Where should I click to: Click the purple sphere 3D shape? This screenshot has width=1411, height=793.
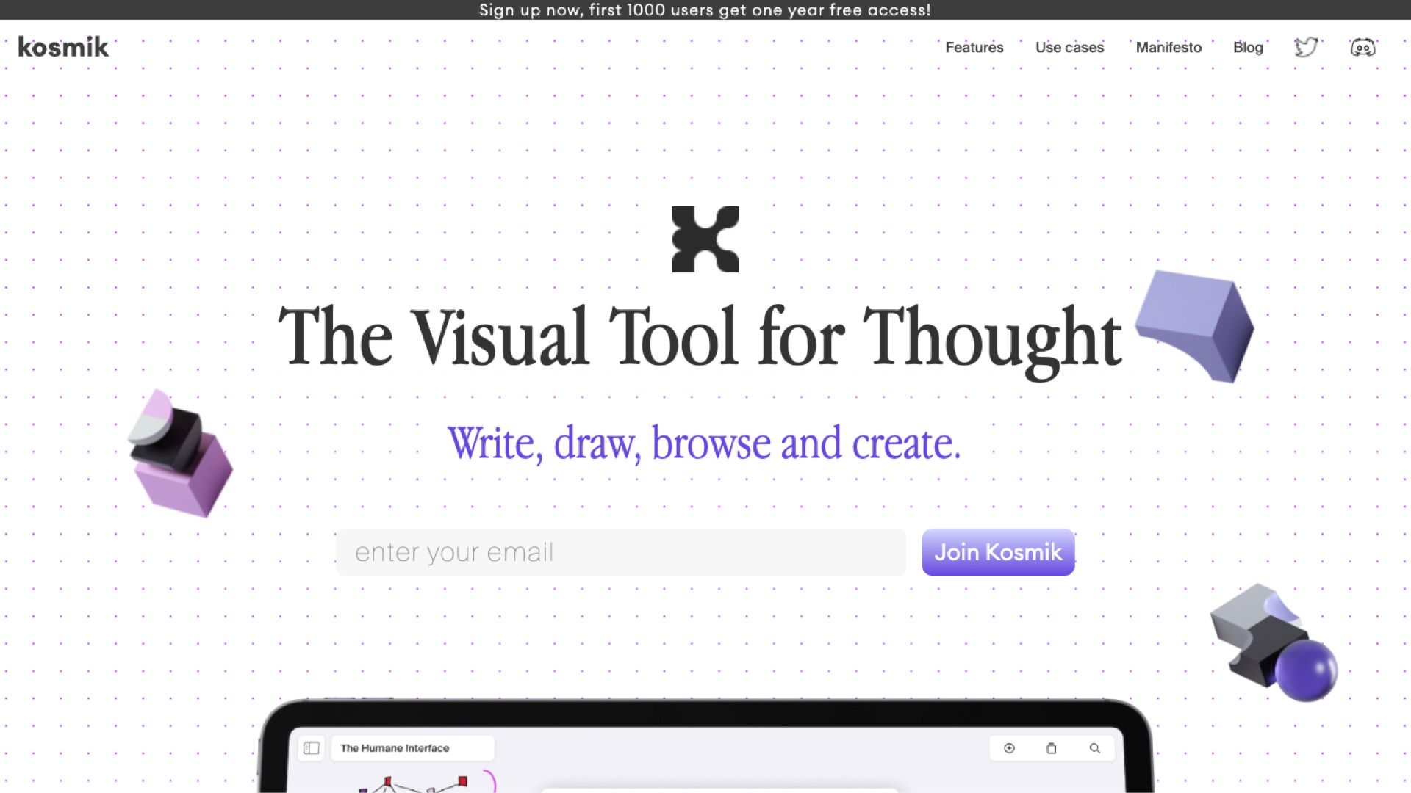[1306, 670]
